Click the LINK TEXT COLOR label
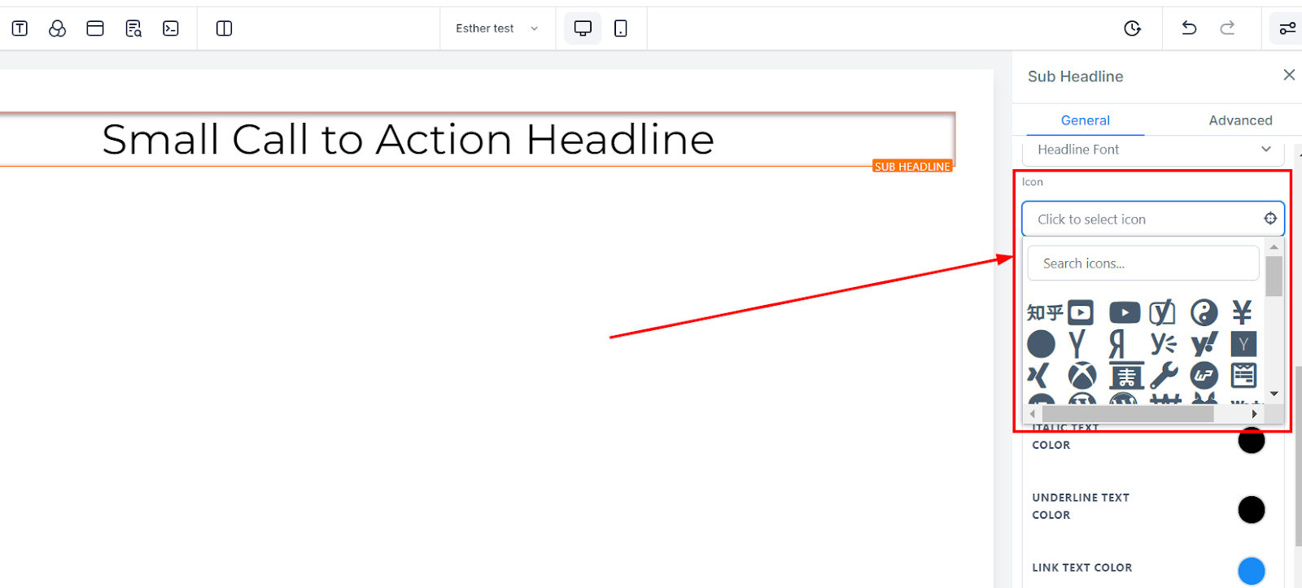The height and width of the screenshot is (588, 1302). (1081, 568)
